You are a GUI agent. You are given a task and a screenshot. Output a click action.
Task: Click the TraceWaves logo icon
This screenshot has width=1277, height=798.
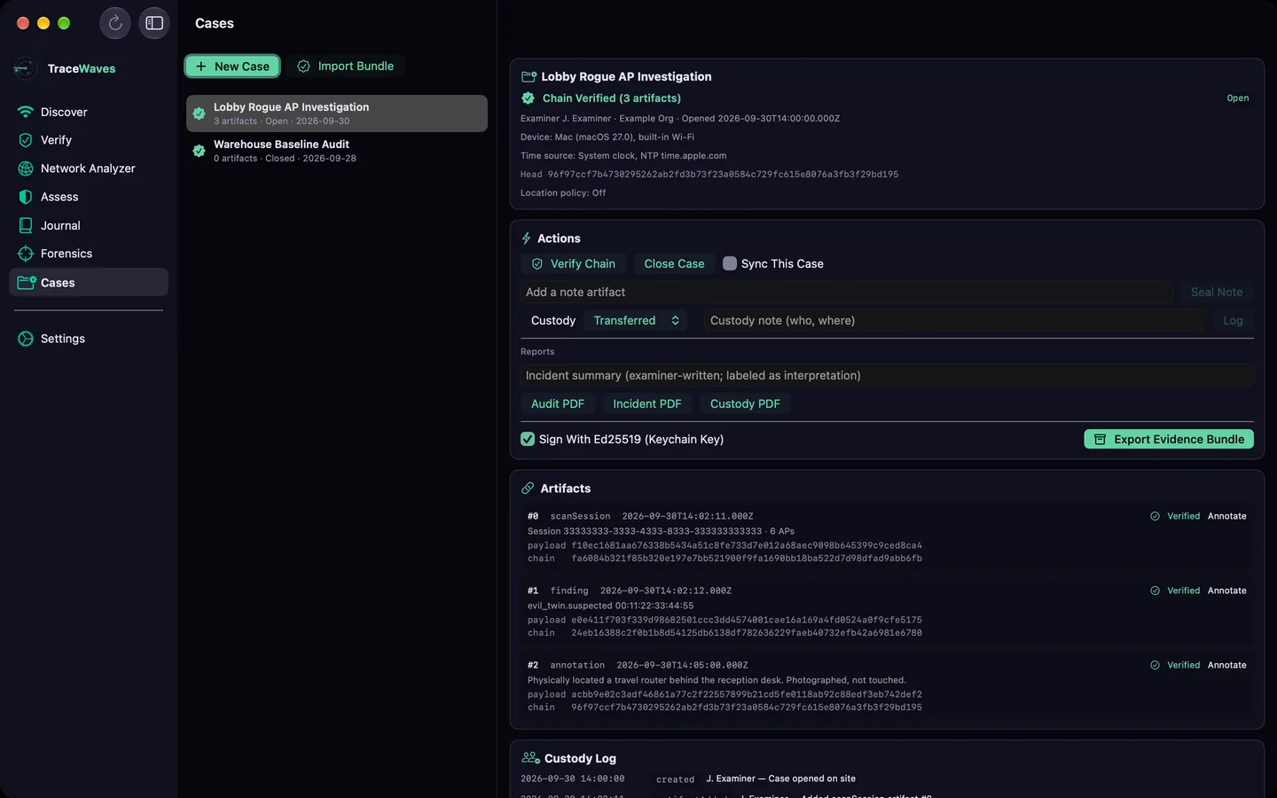[x=26, y=68]
